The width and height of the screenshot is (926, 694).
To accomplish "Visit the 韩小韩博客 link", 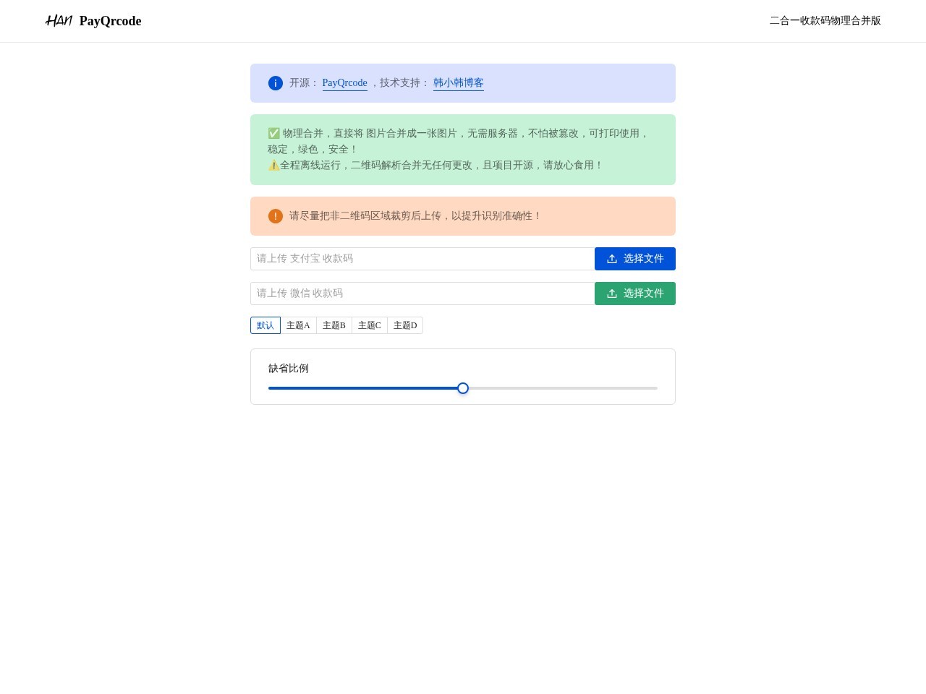I will coord(459,83).
